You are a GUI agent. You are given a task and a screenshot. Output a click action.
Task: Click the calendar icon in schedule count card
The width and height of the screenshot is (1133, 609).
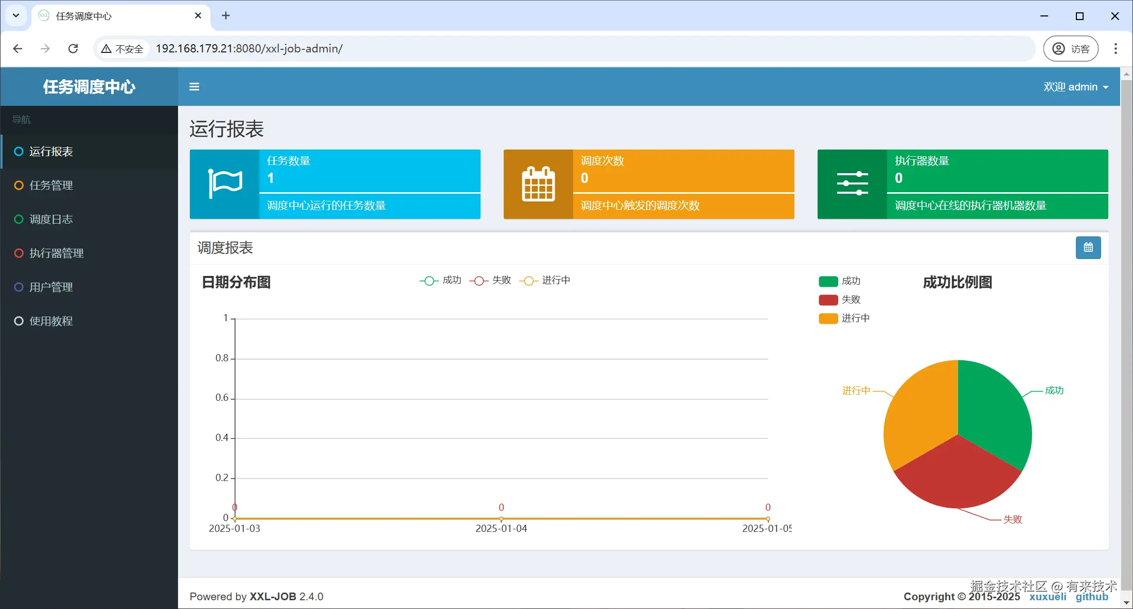point(538,184)
